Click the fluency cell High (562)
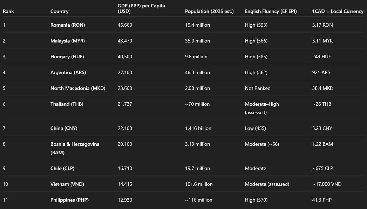The image size is (367, 209). click(256, 72)
